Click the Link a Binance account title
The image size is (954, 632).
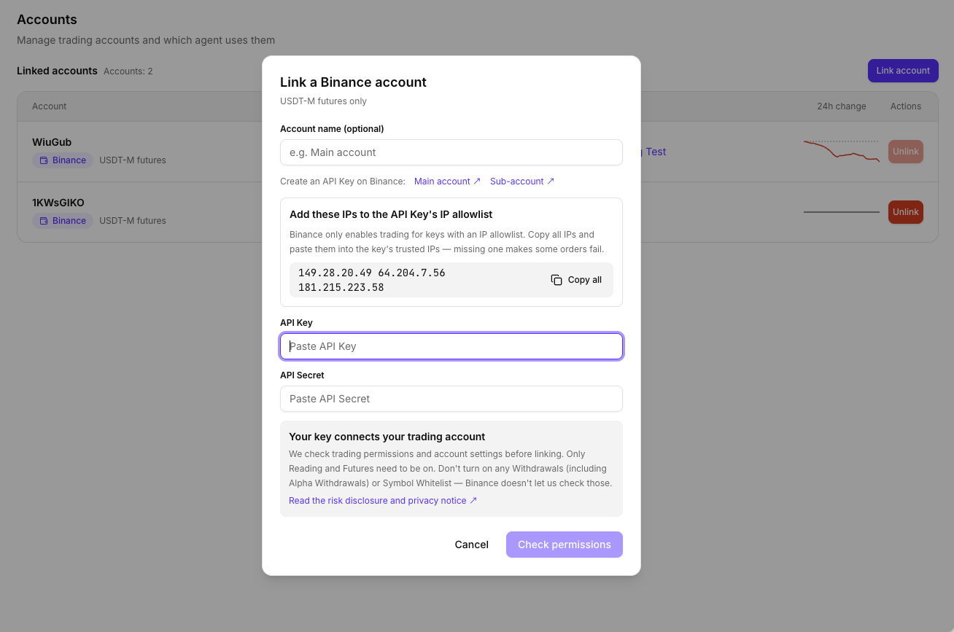point(353,82)
